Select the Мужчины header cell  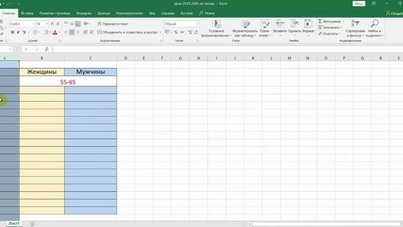point(91,72)
